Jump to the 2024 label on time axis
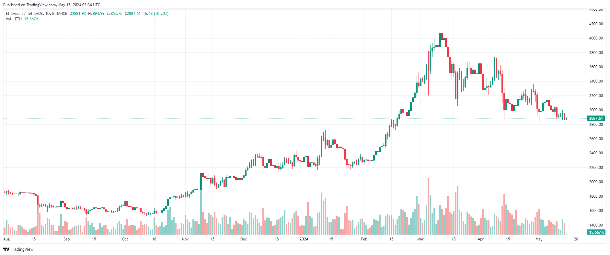 pos(304,239)
